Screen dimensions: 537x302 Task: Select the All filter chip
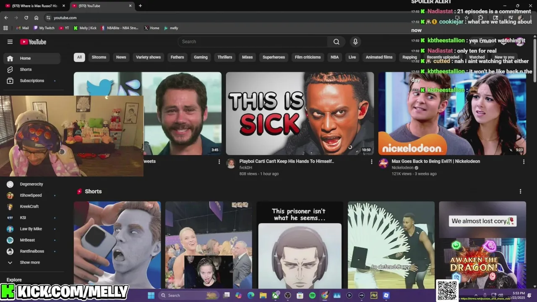(x=79, y=57)
